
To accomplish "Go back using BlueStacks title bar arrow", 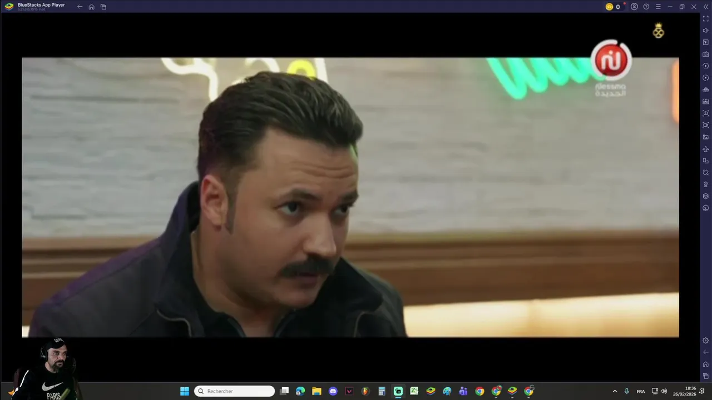I will click(80, 7).
